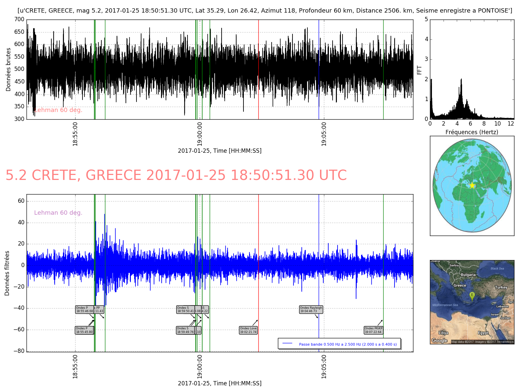This screenshot has height=391, width=530.
Task: Click the yellow star on the globe
Action: tap(472, 186)
